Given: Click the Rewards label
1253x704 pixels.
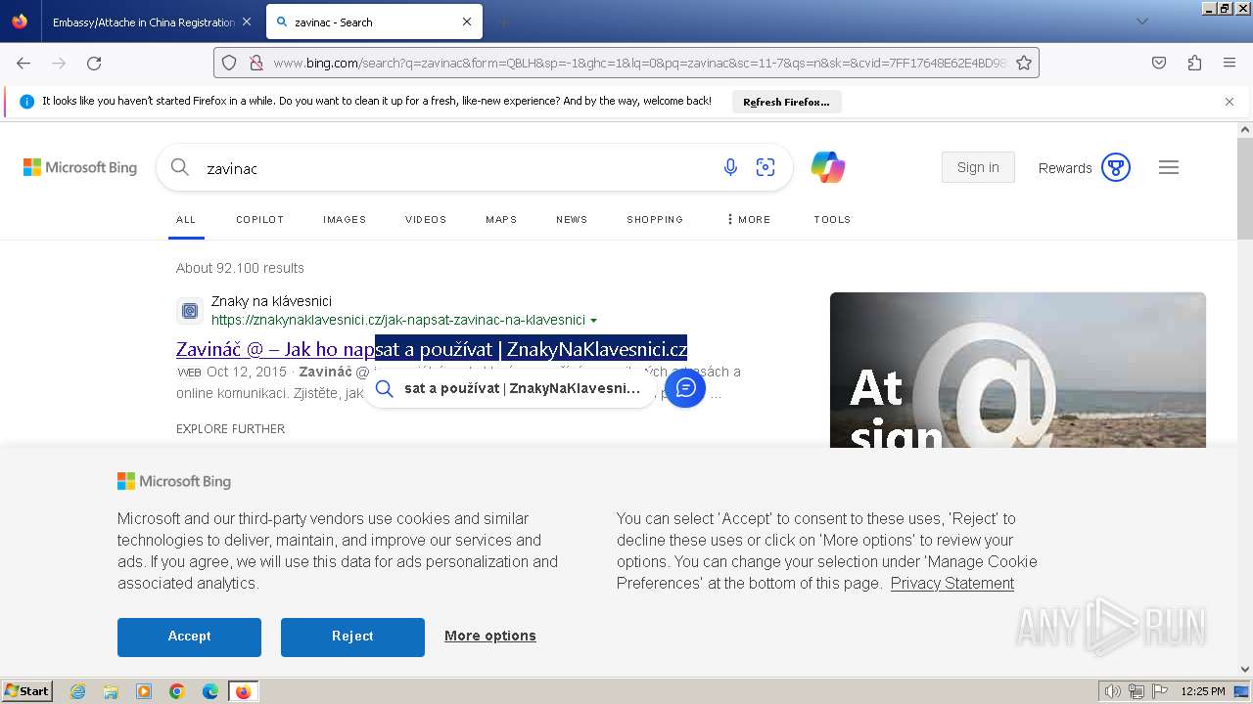Looking at the screenshot, I should tap(1065, 168).
